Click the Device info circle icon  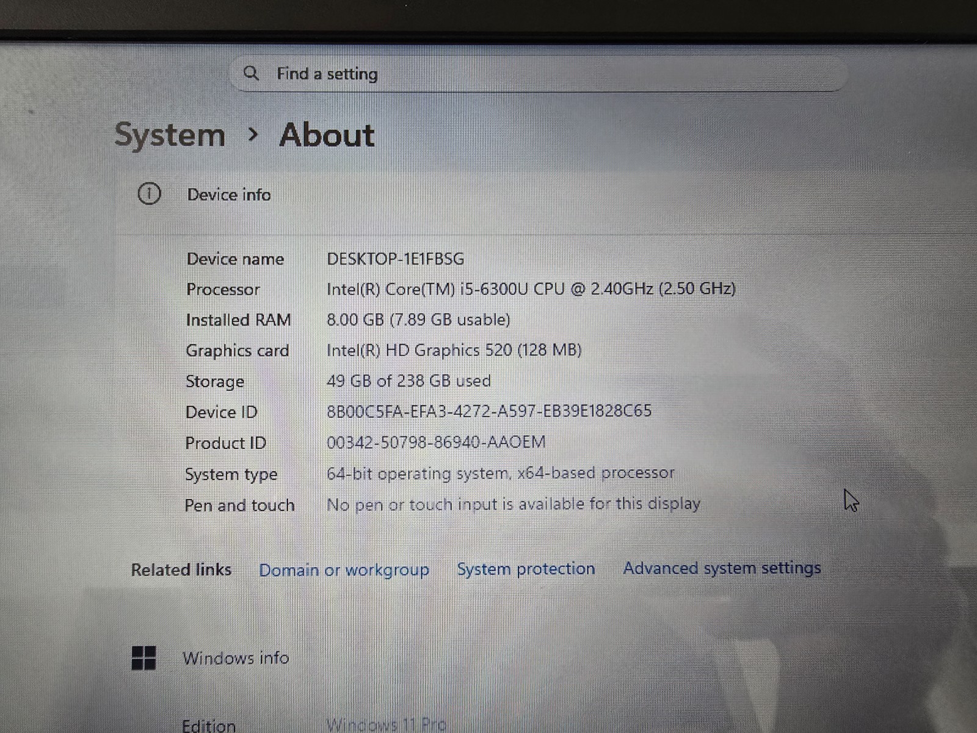point(149,194)
